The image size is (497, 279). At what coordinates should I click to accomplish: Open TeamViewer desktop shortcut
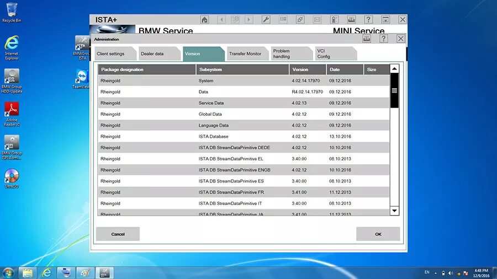[x=81, y=79]
